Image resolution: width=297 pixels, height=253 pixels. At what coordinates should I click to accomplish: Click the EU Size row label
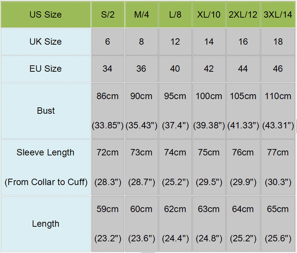tap(45, 69)
